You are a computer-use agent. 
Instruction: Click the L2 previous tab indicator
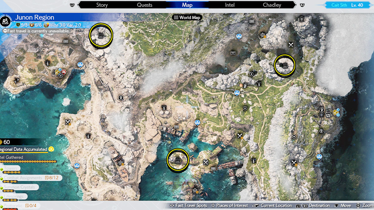(x=72, y=5)
